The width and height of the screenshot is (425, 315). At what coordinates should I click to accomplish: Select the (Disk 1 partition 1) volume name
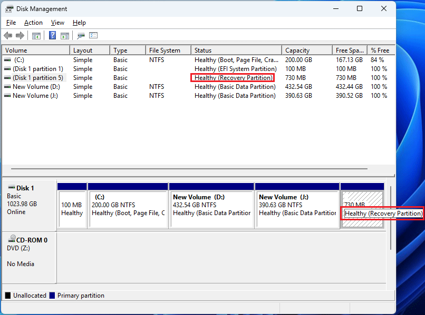pyautogui.click(x=38, y=69)
